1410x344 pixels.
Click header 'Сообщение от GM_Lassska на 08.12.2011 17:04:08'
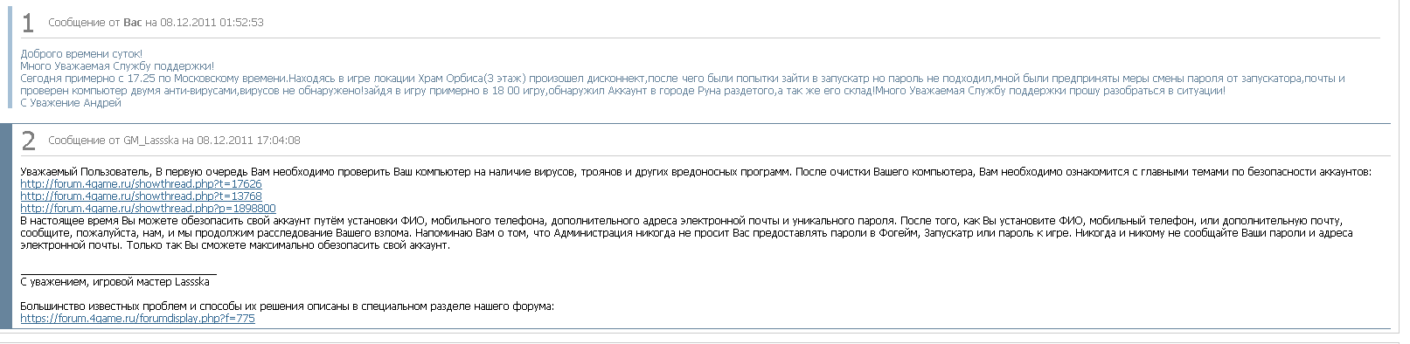pos(174,141)
